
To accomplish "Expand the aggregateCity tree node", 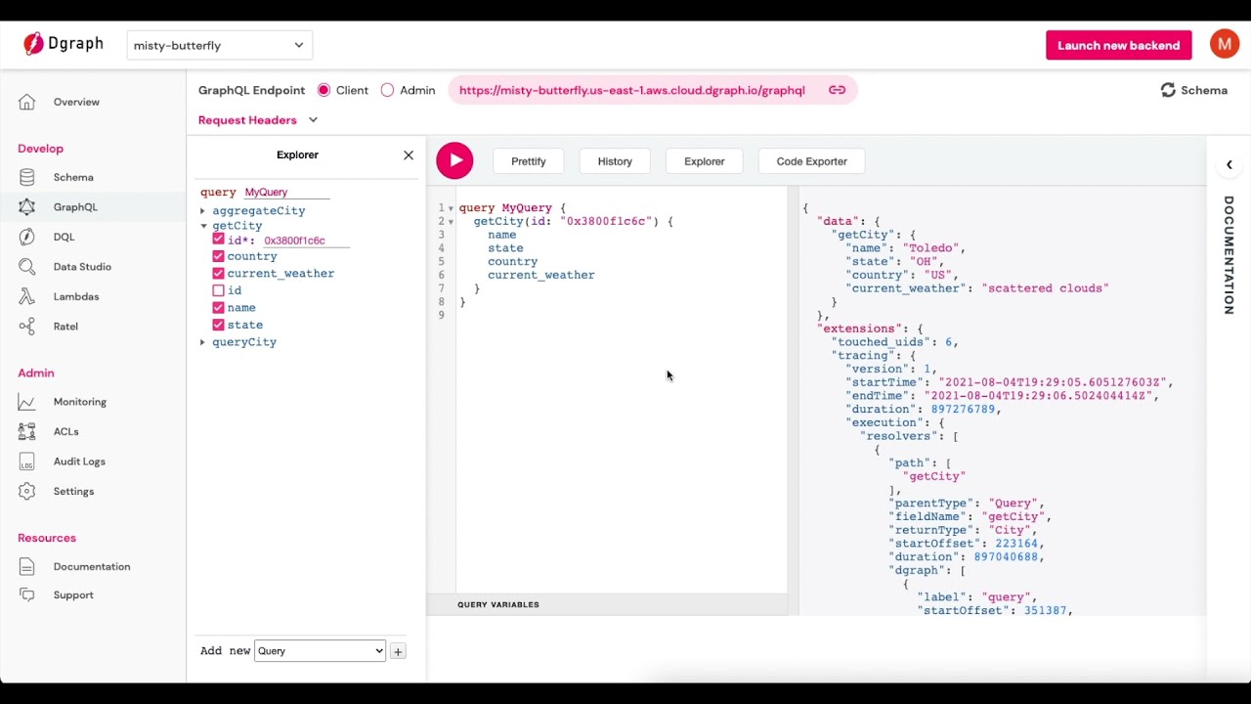I will [x=202, y=211].
